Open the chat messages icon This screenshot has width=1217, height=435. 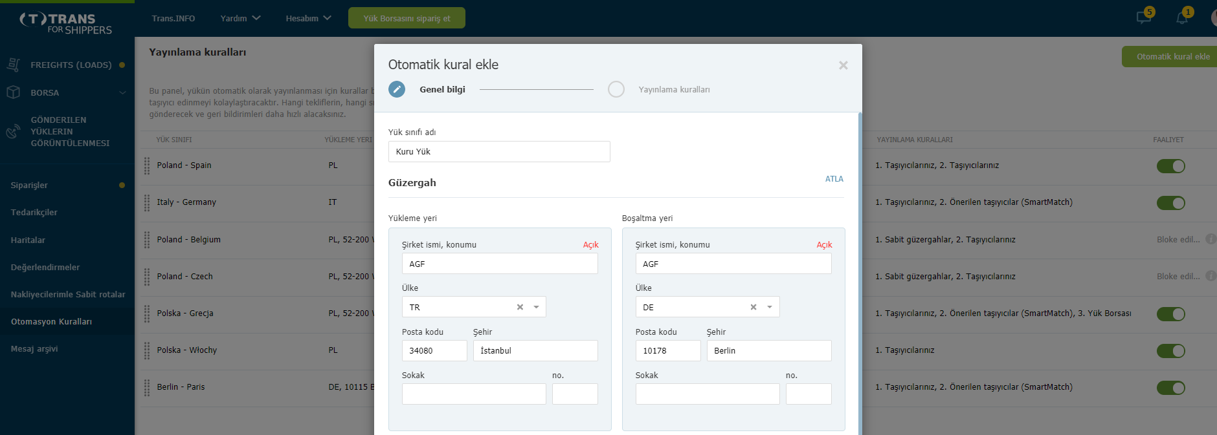pyautogui.click(x=1144, y=17)
